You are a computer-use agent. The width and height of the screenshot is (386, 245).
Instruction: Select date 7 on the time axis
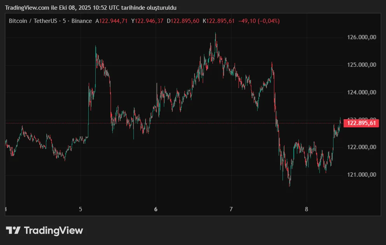click(231, 209)
